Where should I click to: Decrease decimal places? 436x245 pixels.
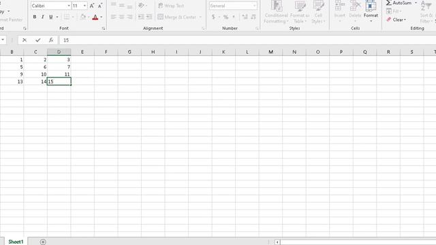253,17
